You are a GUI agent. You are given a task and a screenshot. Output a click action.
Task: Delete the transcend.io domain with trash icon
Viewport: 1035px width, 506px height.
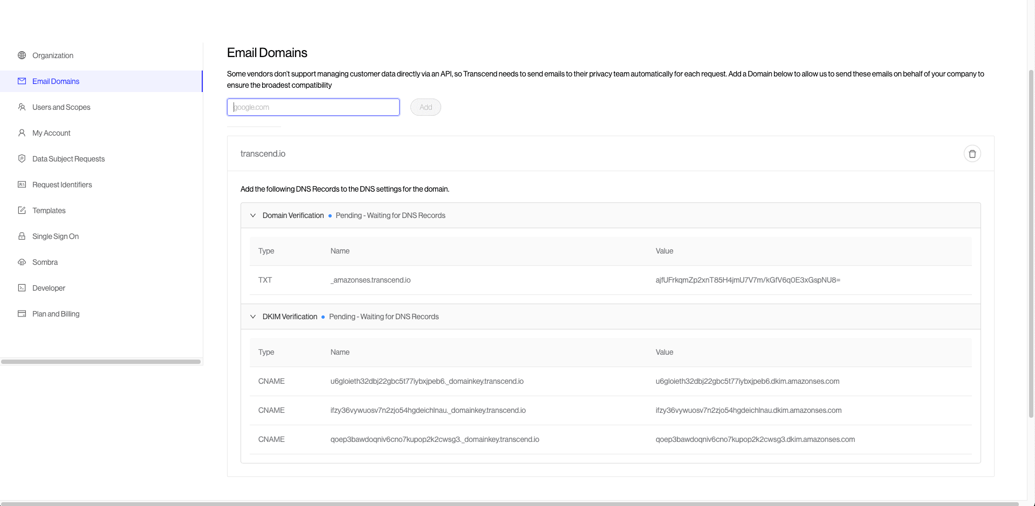972,154
